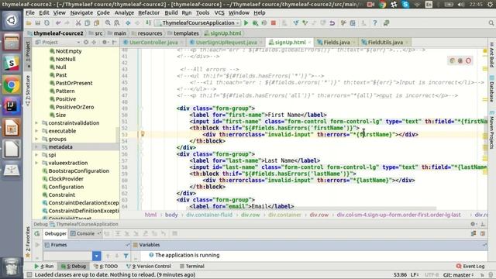Screen dimensions: 496x279
Task: Click the Find magnifier icon in the toolbar
Action: tap(108, 23)
